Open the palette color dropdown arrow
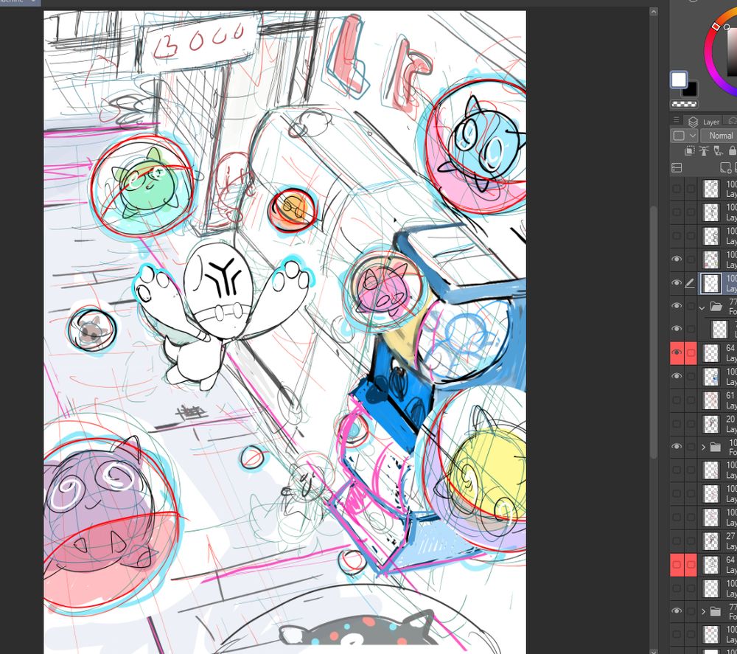The width and height of the screenshot is (737, 654). [692, 136]
